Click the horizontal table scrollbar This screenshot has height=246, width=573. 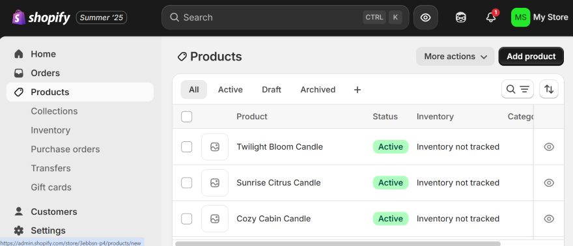point(338,243)
